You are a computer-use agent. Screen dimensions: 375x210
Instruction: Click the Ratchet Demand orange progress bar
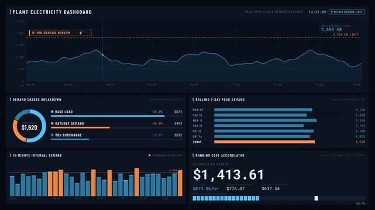click(x=80, y=128)
